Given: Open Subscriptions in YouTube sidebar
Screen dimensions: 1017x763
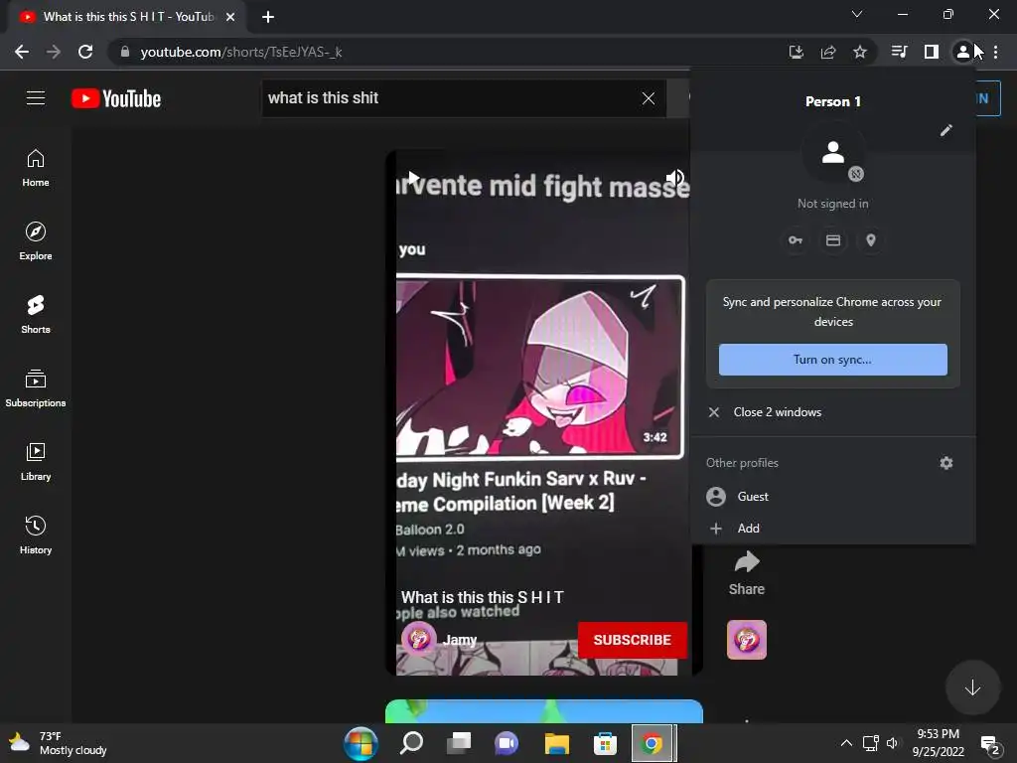Looking at the screenshot, I should pyautogui.click(x=36, y=388).
